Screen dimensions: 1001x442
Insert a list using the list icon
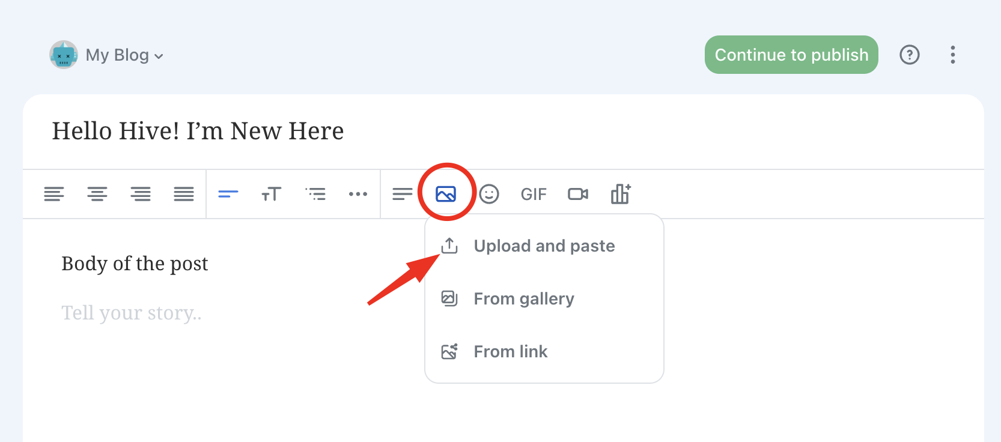point(315,194)
